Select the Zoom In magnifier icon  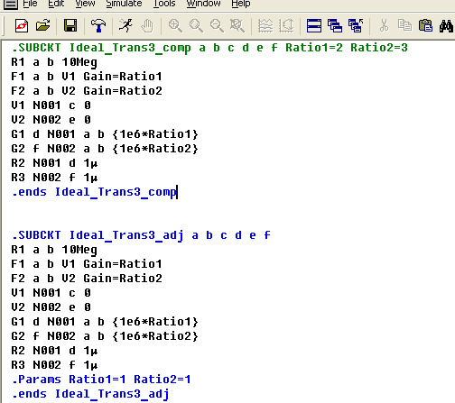(175, 26)
